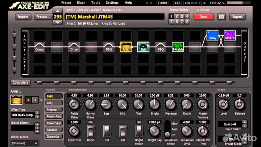Go to previous preset with up arrow
Screen dimensions: 261x147
(58, 11)
